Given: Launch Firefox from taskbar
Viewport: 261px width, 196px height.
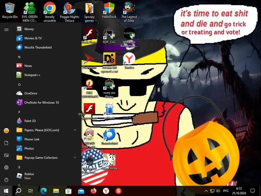Looking at the screenshot, I should point(94,191).
